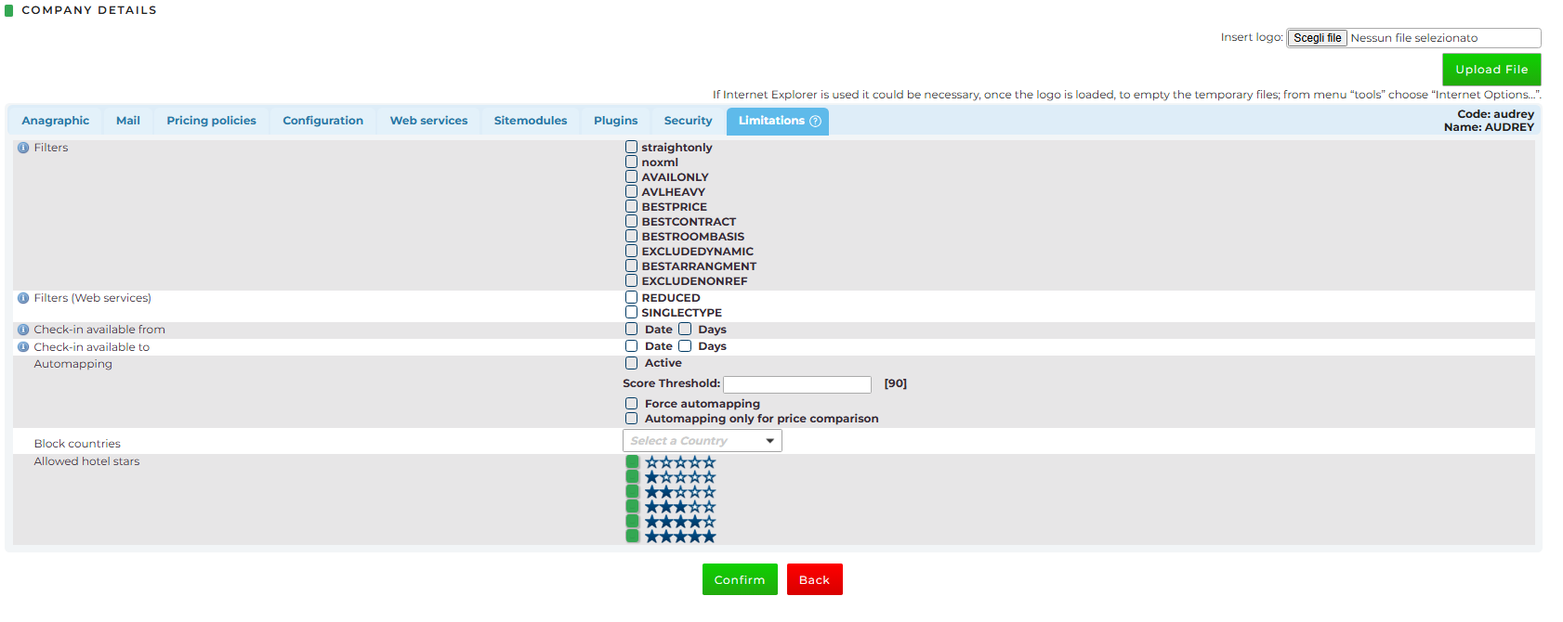Click the info icon beside Filters (Web services)
Viewport: 1563px width, 622px height.
click(x=23, y=298)
